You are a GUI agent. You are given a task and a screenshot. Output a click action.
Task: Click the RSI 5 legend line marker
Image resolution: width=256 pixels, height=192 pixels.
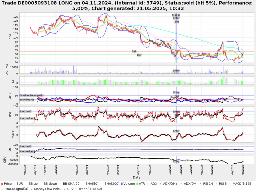217,184
